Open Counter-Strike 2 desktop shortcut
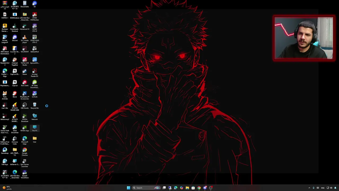The height and width of the screenshot is (191, 339). (15, 50)
